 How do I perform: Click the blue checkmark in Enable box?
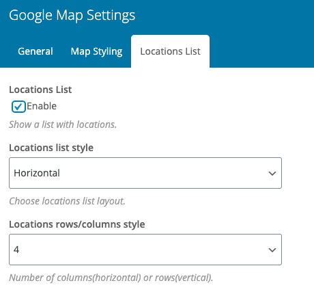[18, 107]
